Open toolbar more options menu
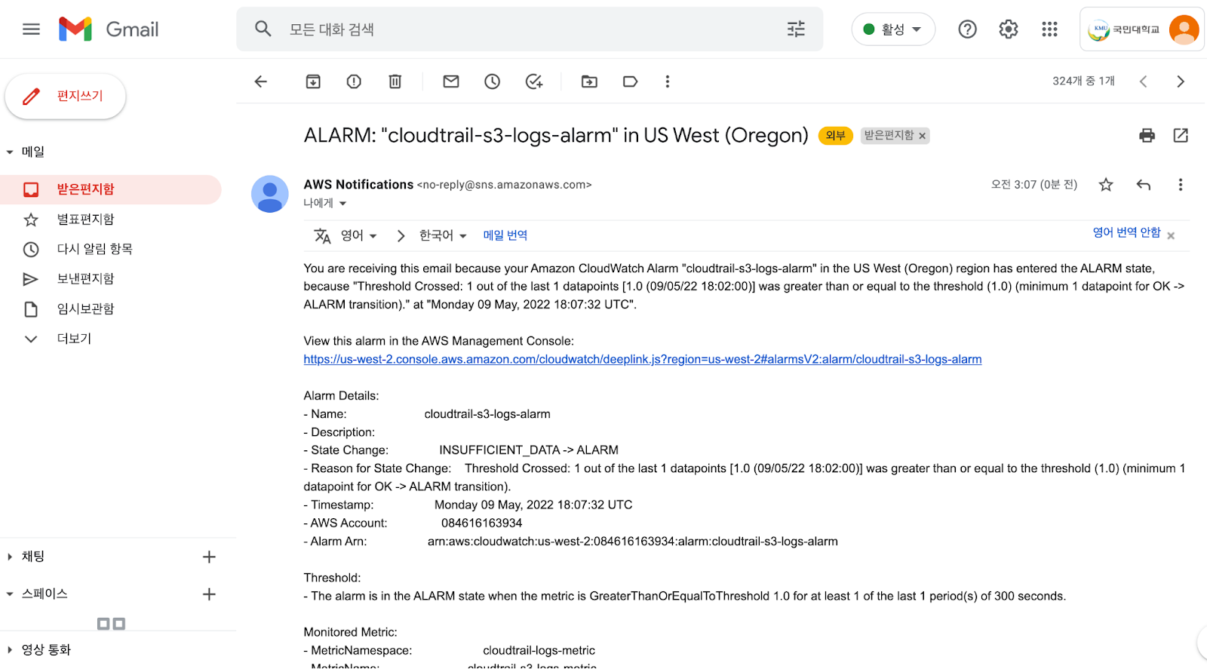The width and height of the screenshot is (1207, 669). tap(667, 81)
